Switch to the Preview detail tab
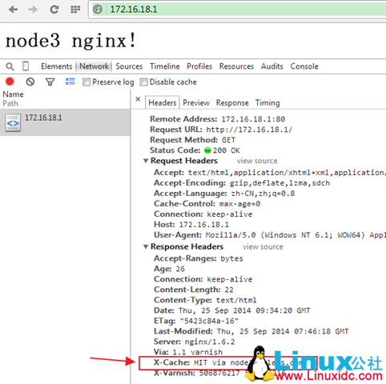The image size is (386, 384). coord(196,102)
